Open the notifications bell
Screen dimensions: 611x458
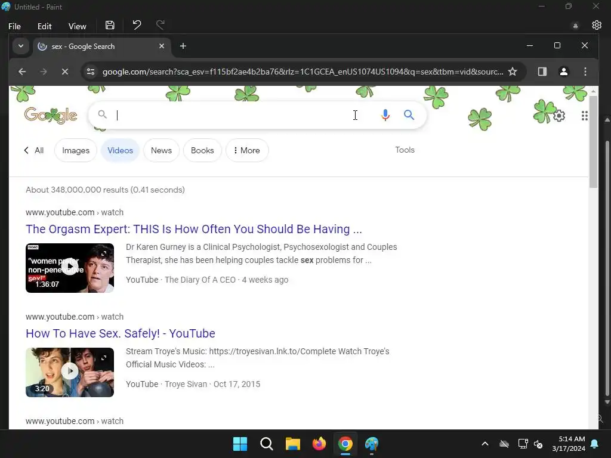[595, 444]
